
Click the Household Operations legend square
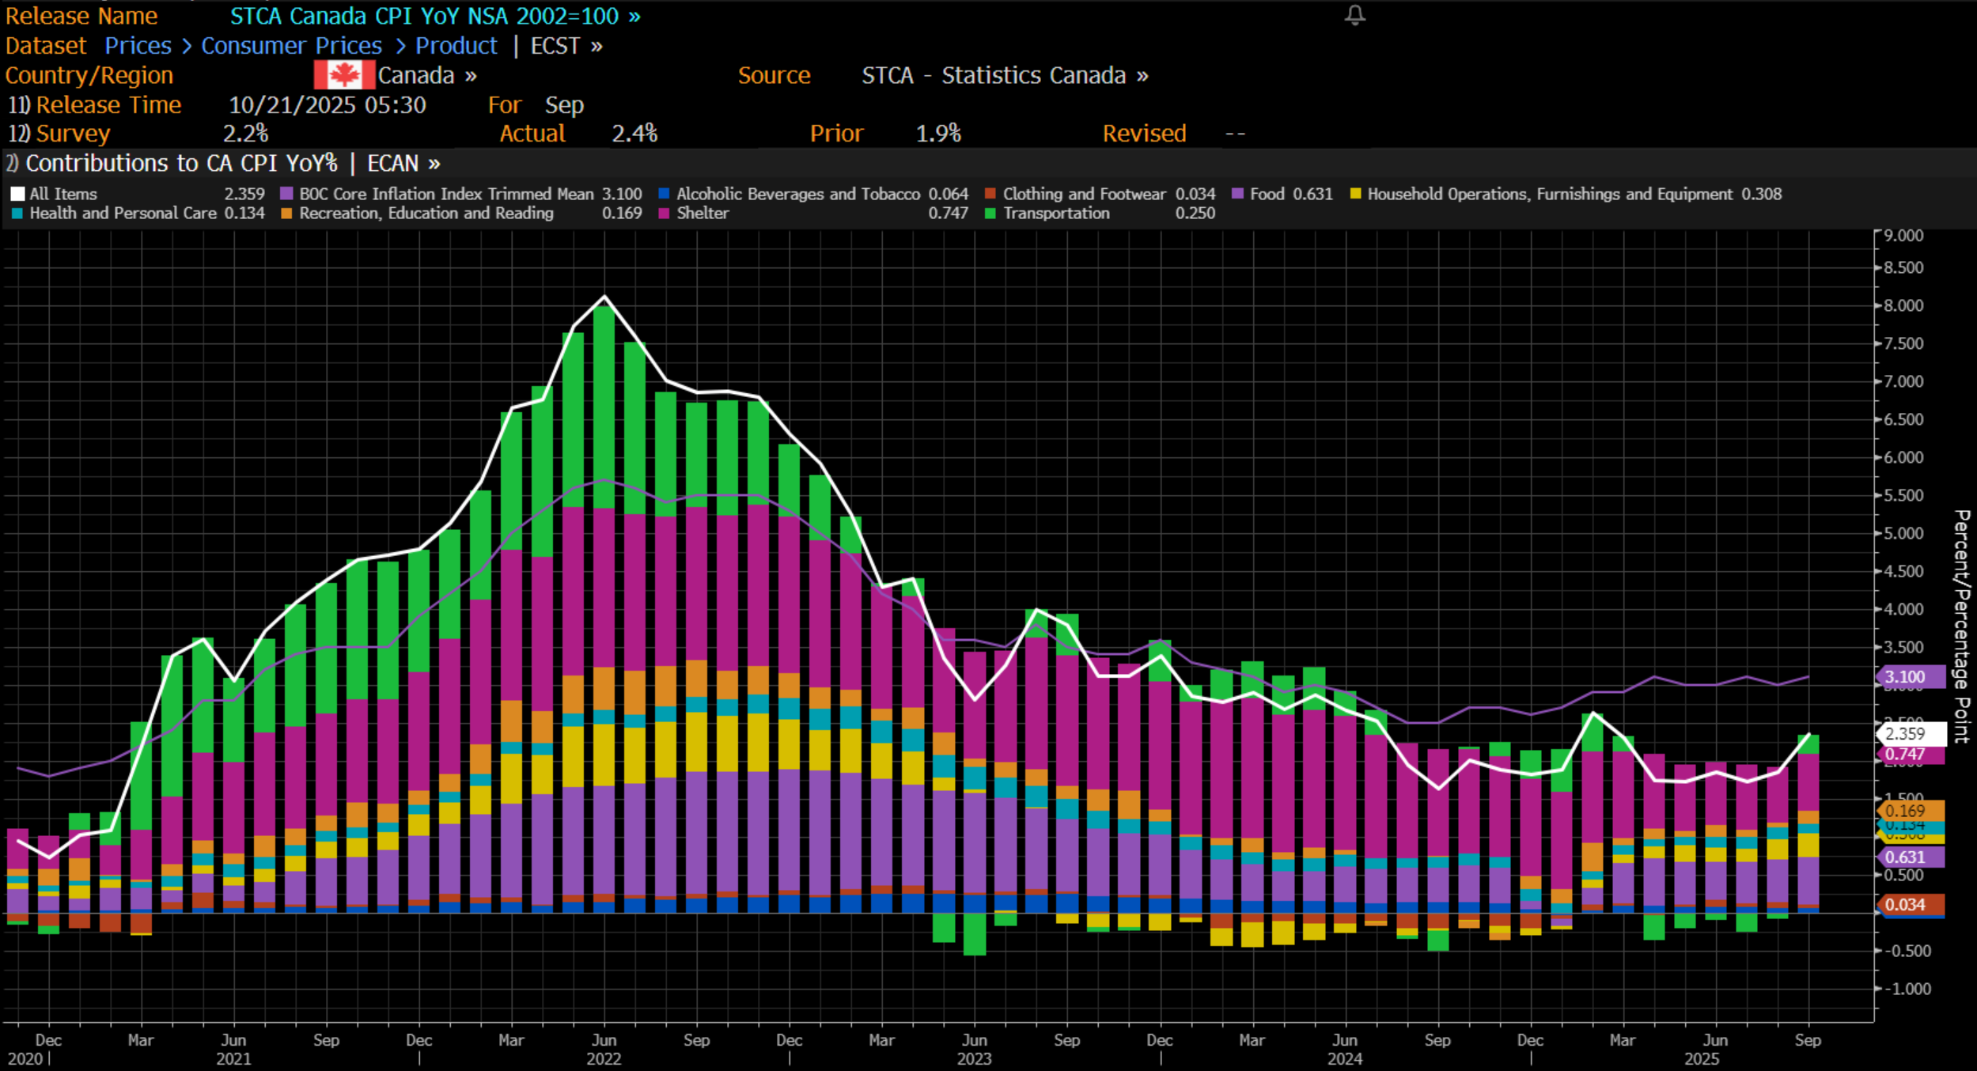[x=1355, y=194]
